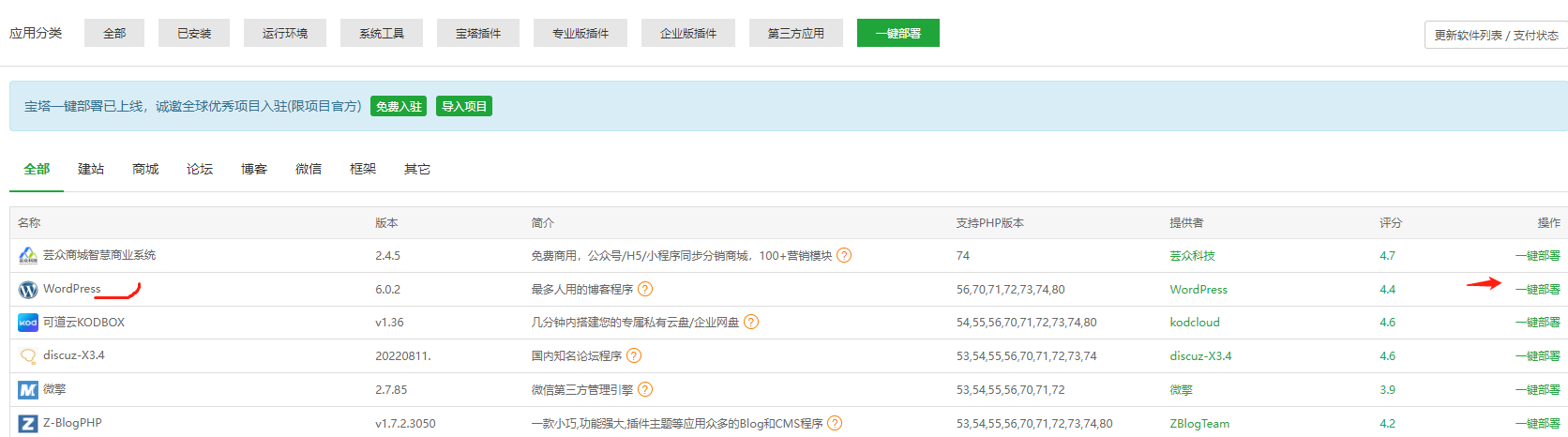The width and height of the screenshot is (1568, 437).
Task: Open the ZBlogTeam provider link
Action: coord(1199,423)
